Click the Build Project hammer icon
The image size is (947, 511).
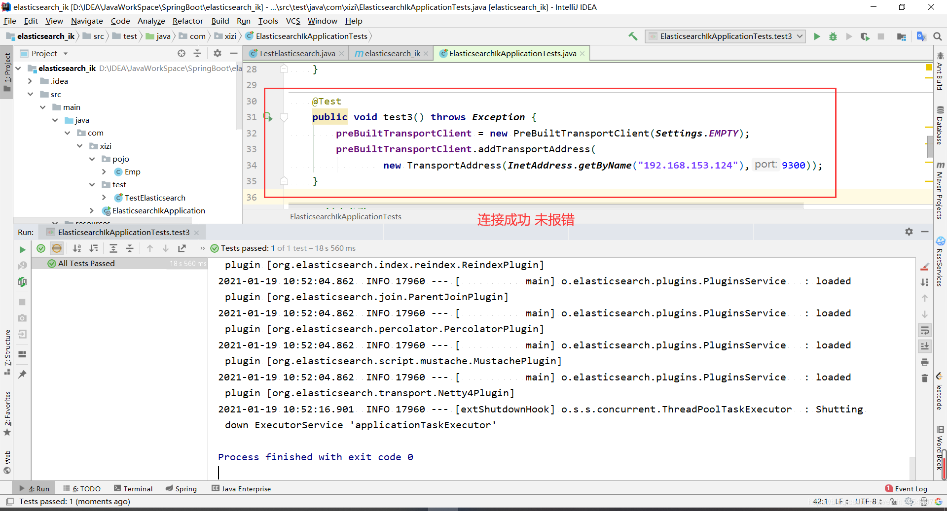pyautogui.click(x=633, y=36)
